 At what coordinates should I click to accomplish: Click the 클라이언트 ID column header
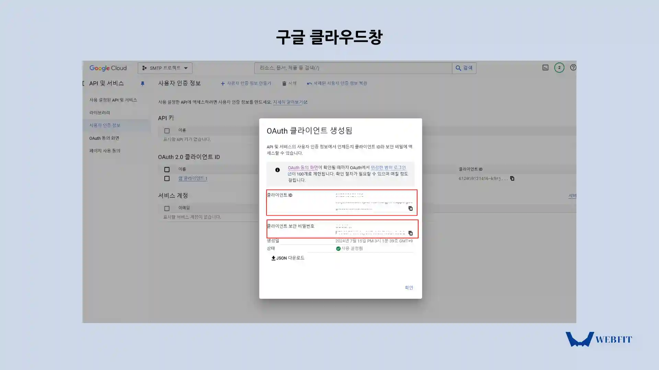click(x=471, y=169)
